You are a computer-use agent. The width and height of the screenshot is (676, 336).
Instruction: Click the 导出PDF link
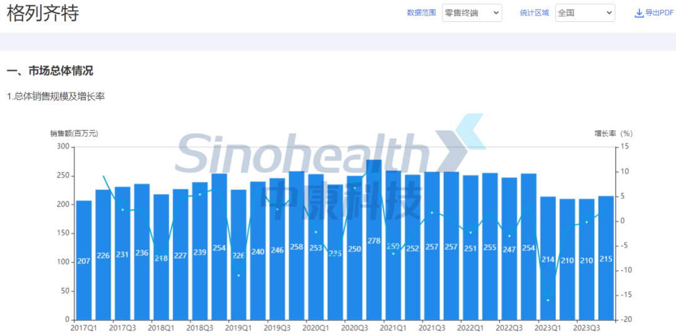pyautogui.click(x=658, y=13)
